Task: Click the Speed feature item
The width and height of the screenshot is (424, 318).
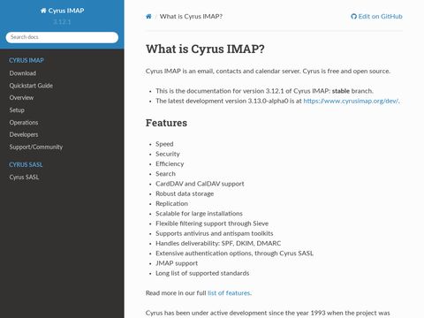Action: click(164, 144)
